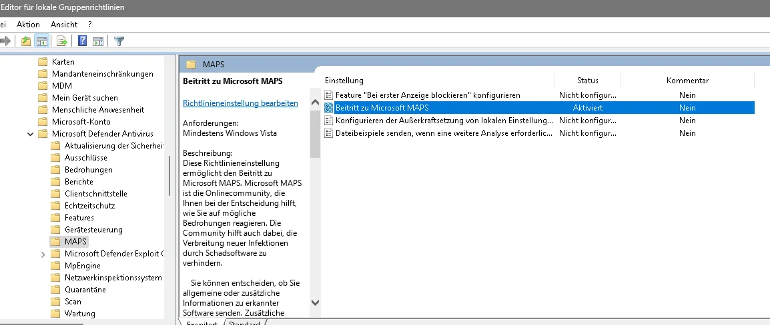Viewport: 770px width, 325px height.
Task: Click the policy icon of 'Bei erster Anzeige blockieren'
Action: coord(329,95)
